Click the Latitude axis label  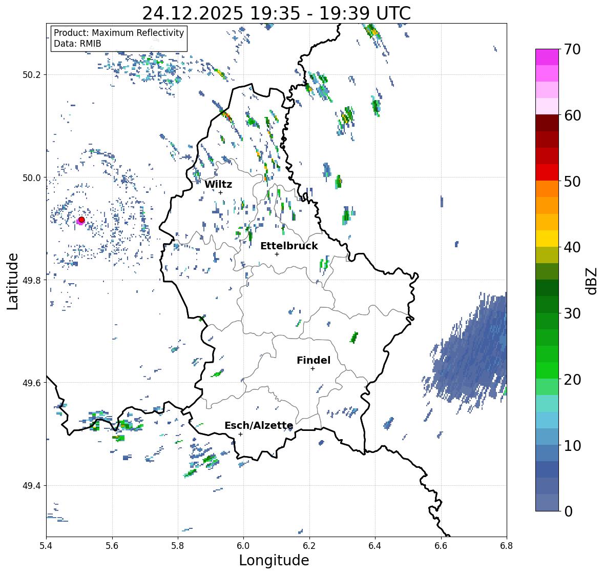coord(12,281)
